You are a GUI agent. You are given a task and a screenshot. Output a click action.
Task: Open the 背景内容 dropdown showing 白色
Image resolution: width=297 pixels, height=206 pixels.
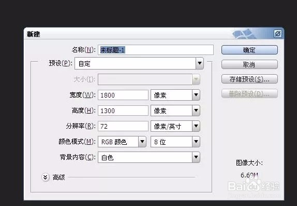[149, 157]
